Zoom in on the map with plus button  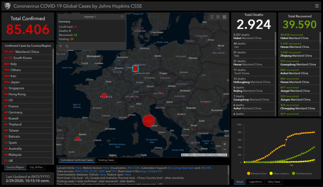(224, 144)
